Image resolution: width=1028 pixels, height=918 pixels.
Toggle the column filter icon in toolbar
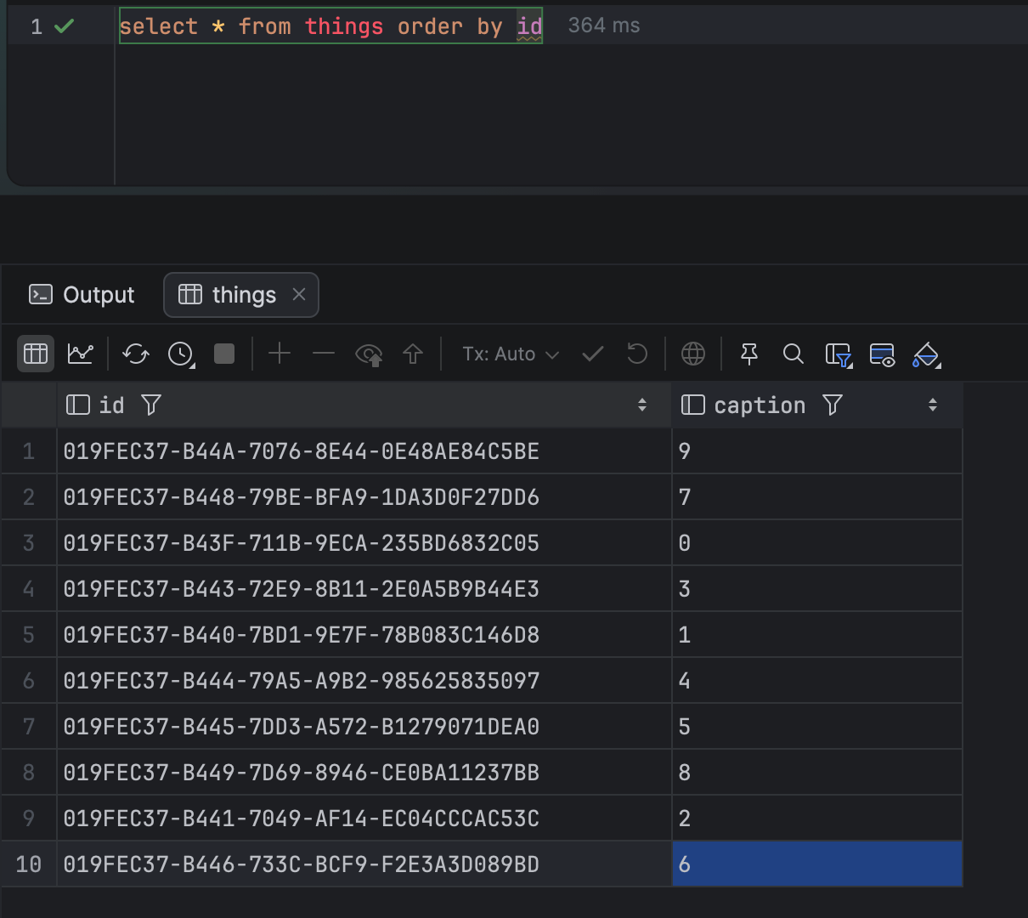click(x=839, y=354)
